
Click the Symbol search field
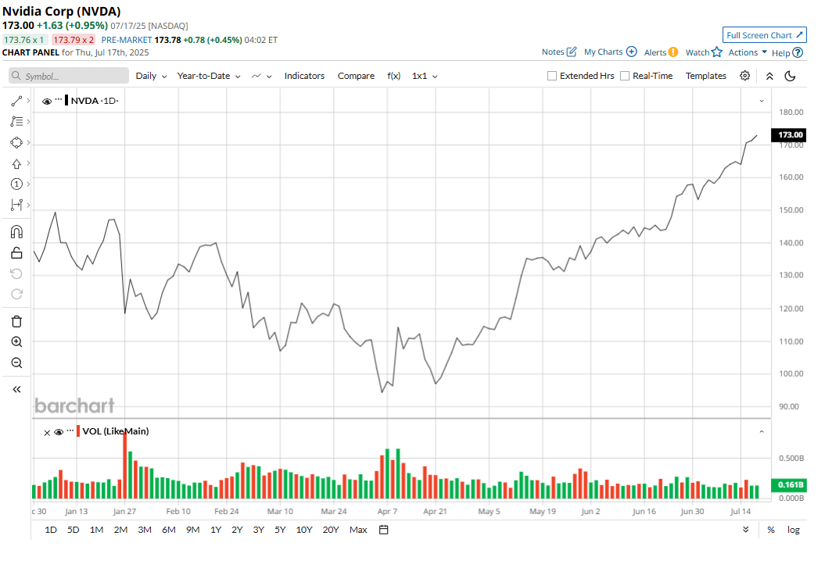69,76
